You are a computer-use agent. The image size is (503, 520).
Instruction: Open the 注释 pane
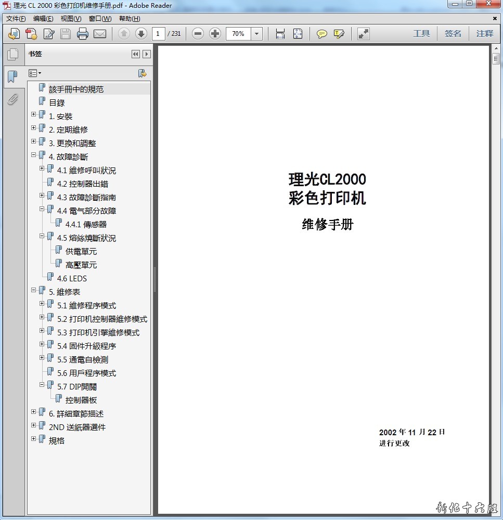(x=484, y=34)
